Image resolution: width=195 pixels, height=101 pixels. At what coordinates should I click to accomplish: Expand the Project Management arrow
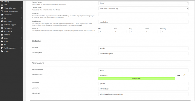(22, 11)
